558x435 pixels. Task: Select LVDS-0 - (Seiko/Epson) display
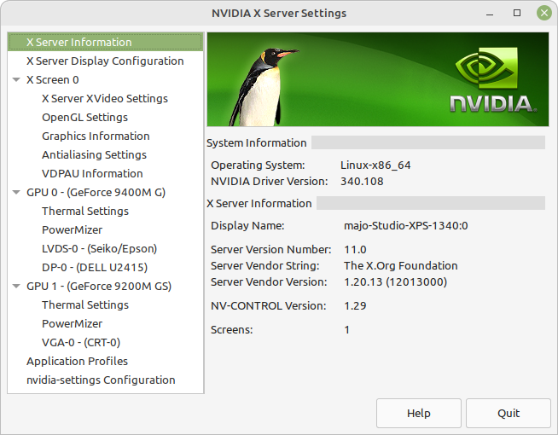(100, 248)
